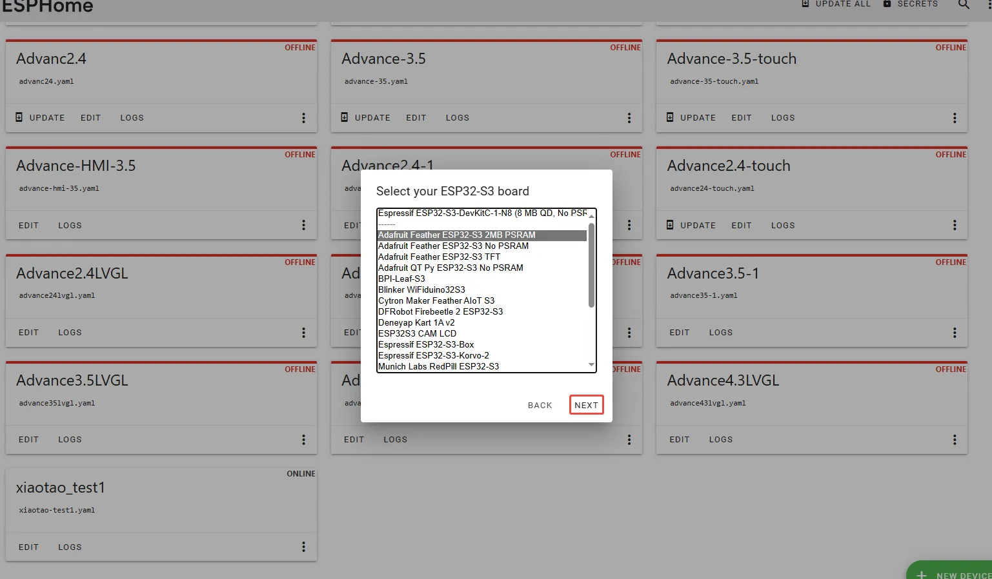
Task: Select Espressif ESP32-S3-DevKitC-1-N8 in the board list
Action: [482, 213]
